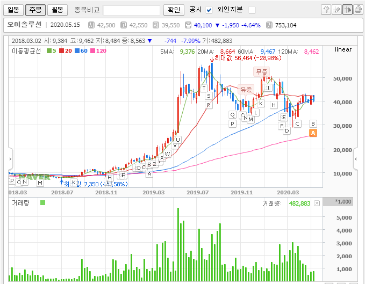Switch to the 월봉 monthly tab
The image size is (365, 284).
click(x=58, y=10)
